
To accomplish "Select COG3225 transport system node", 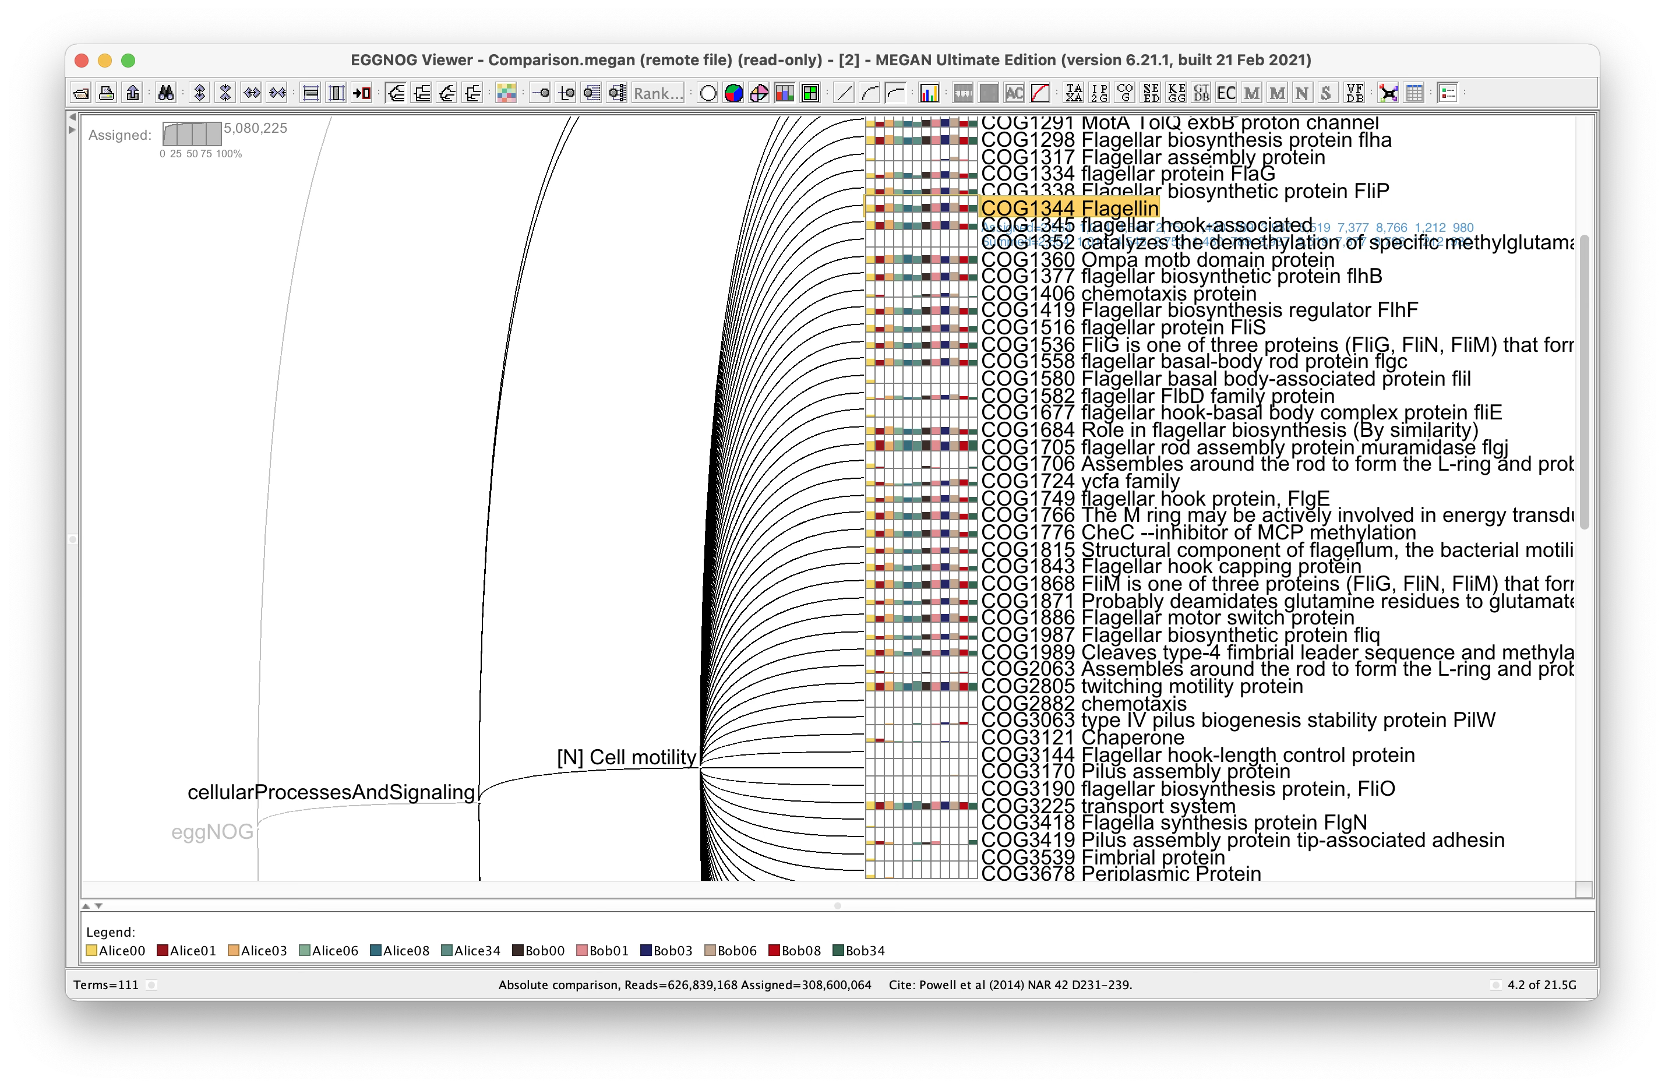I will pos(1108,806).
